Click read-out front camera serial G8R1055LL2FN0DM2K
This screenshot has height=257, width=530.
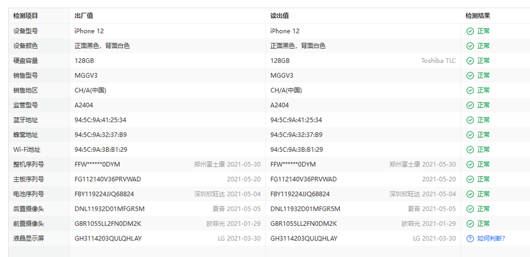(x=303, y=224)
